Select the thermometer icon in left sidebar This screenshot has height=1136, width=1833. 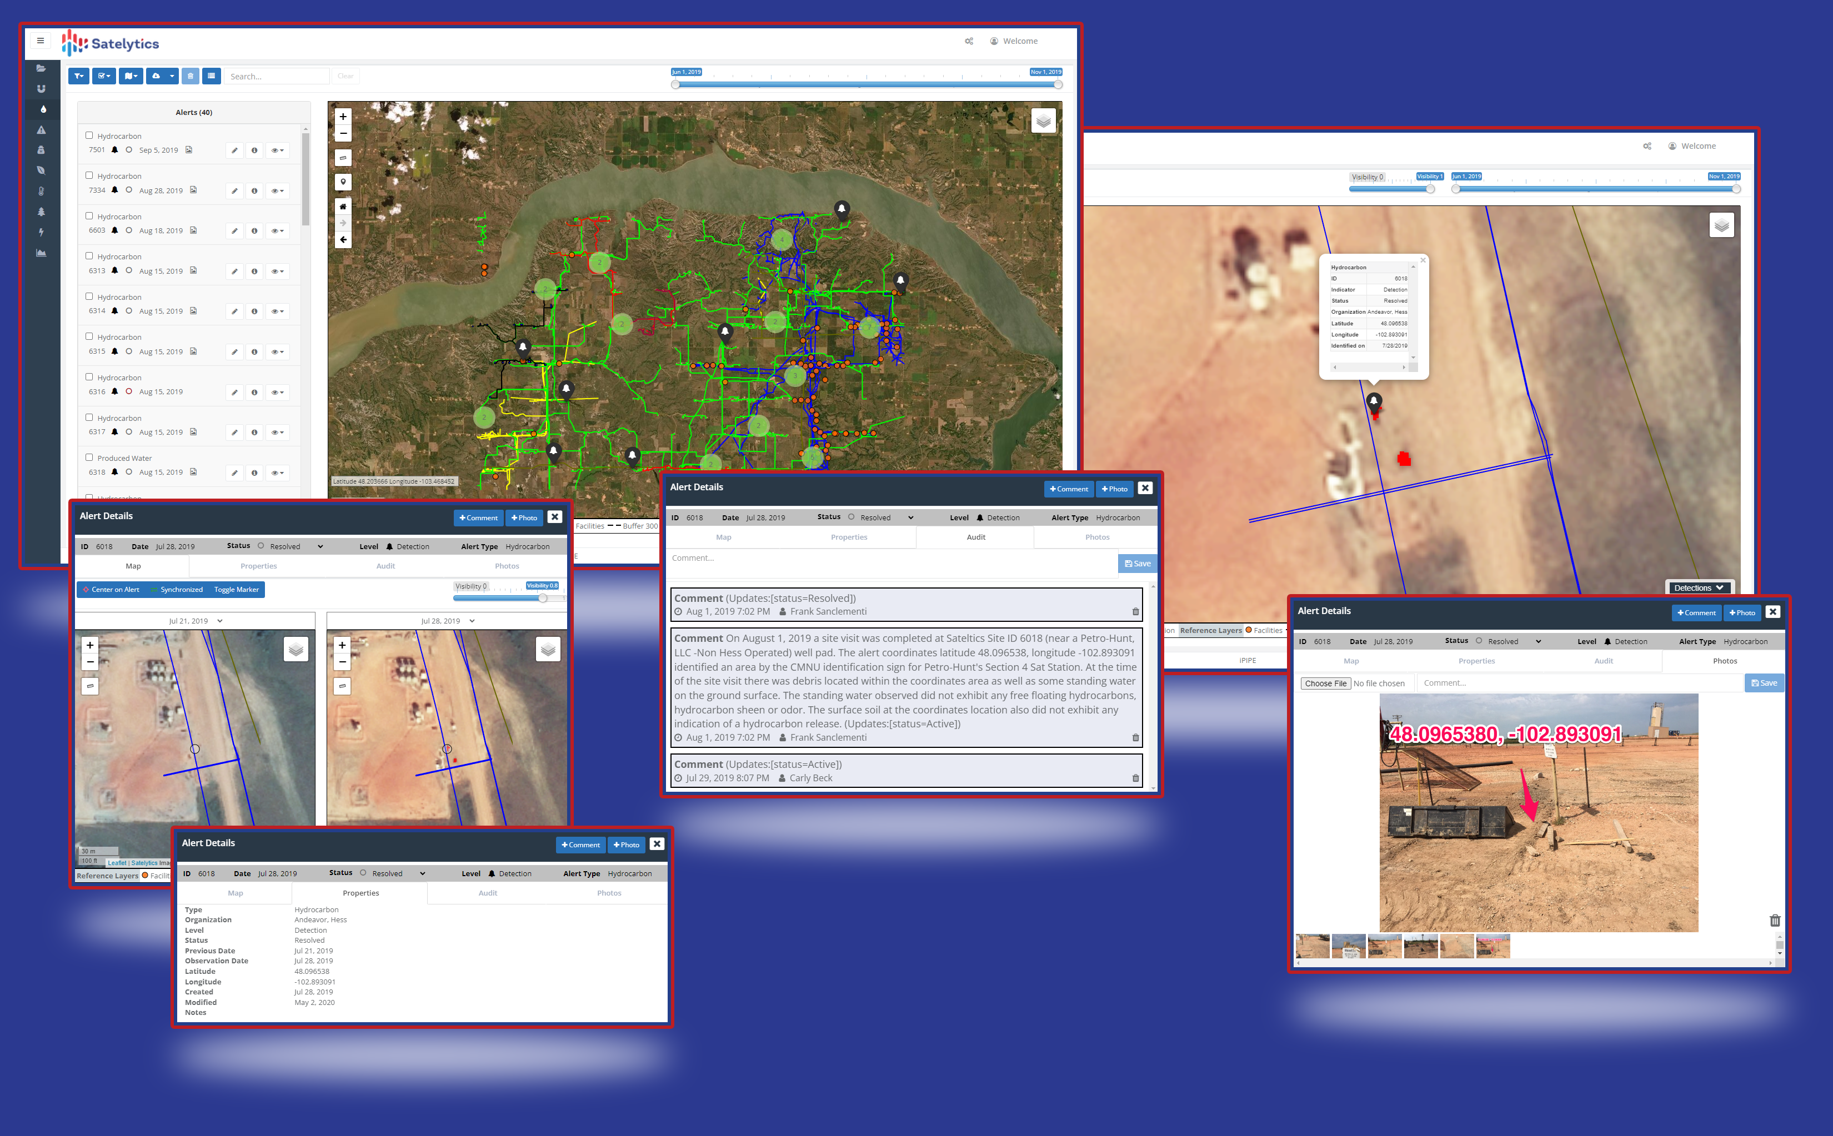[x=41, y=191]
